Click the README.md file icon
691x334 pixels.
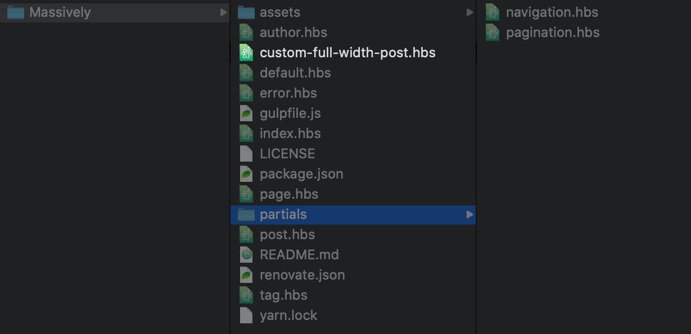246,255
